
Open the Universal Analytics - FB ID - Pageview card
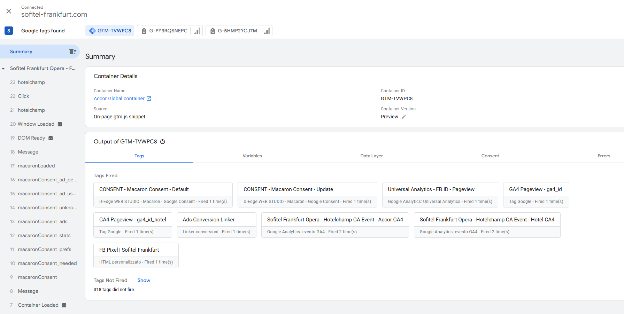(440, 195)
